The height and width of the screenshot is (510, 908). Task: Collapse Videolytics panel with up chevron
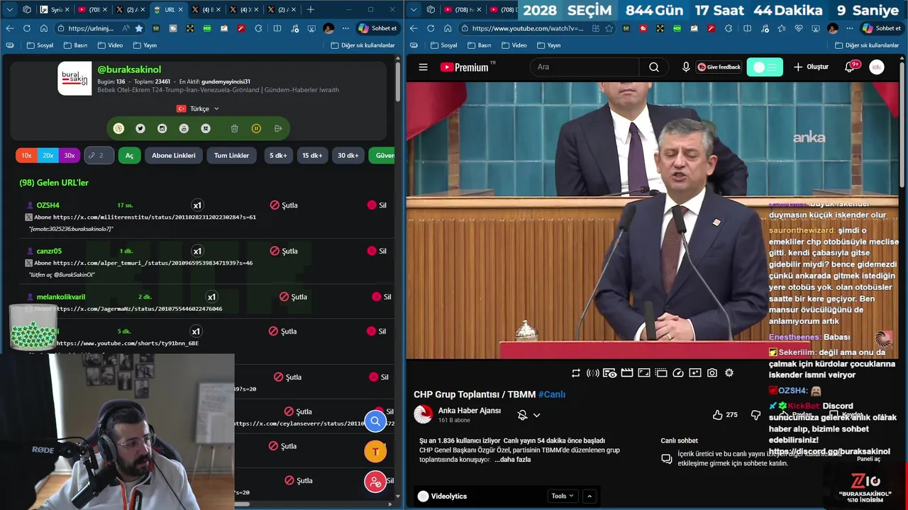tap(589, 496)
